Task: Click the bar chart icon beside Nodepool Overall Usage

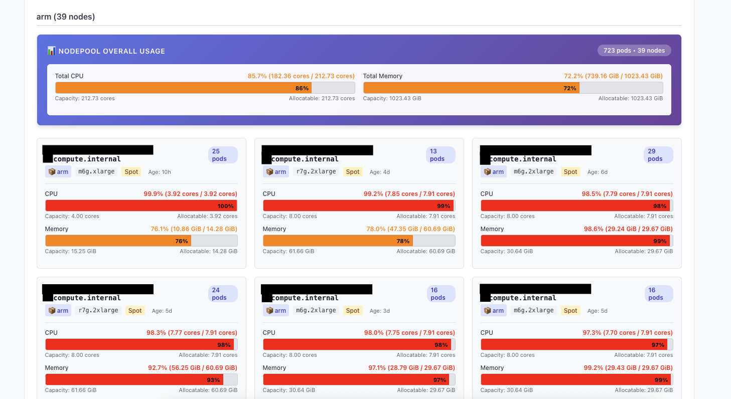Action: (51, 51)
